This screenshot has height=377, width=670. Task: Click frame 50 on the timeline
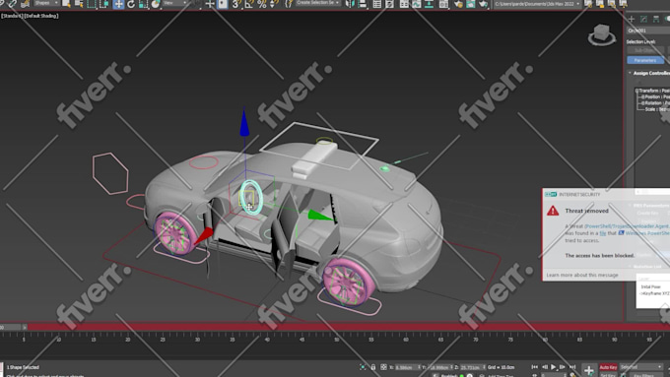pyautogui.click(x=337, y=340)
